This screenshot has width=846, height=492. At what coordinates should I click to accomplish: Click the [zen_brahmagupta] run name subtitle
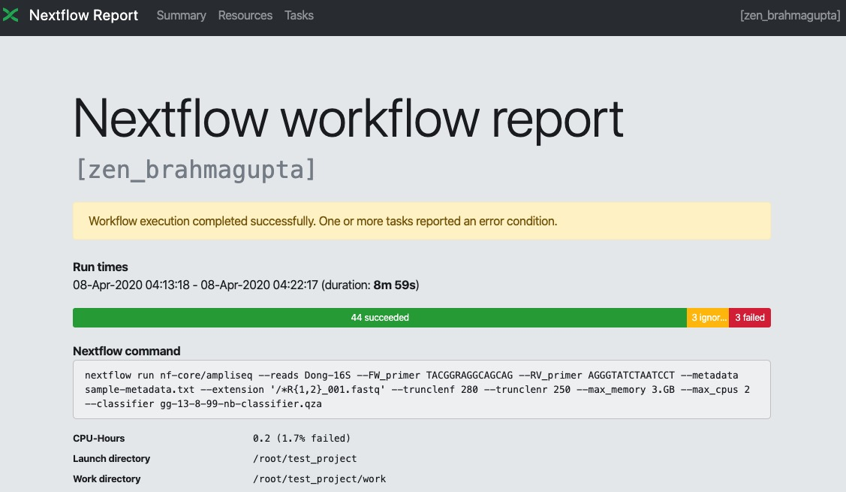pyautogui.click(x=195, y=170)
